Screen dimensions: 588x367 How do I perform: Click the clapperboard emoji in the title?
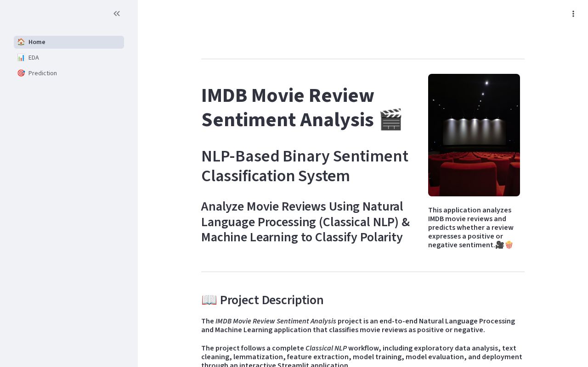(x=391, y=120)
